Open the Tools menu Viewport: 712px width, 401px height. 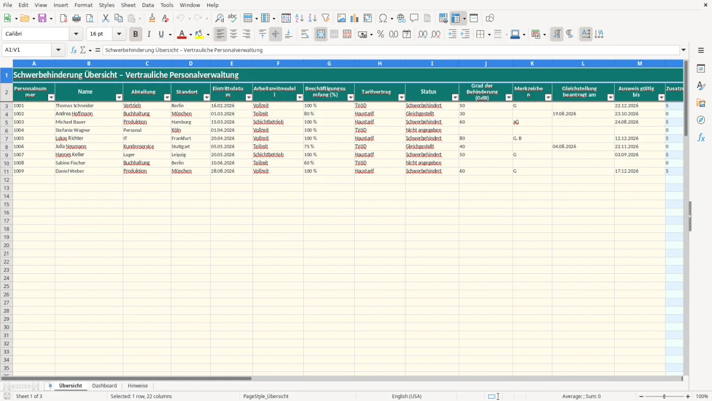click(x=167, y=5)
